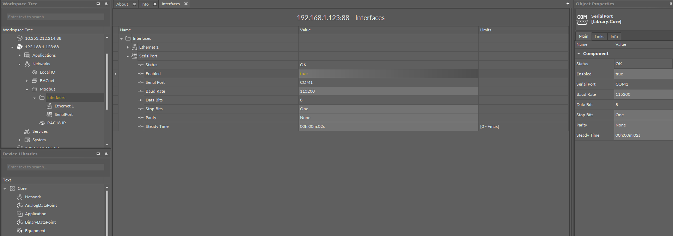Click the plus icon to add a tab

coord(568,4)
